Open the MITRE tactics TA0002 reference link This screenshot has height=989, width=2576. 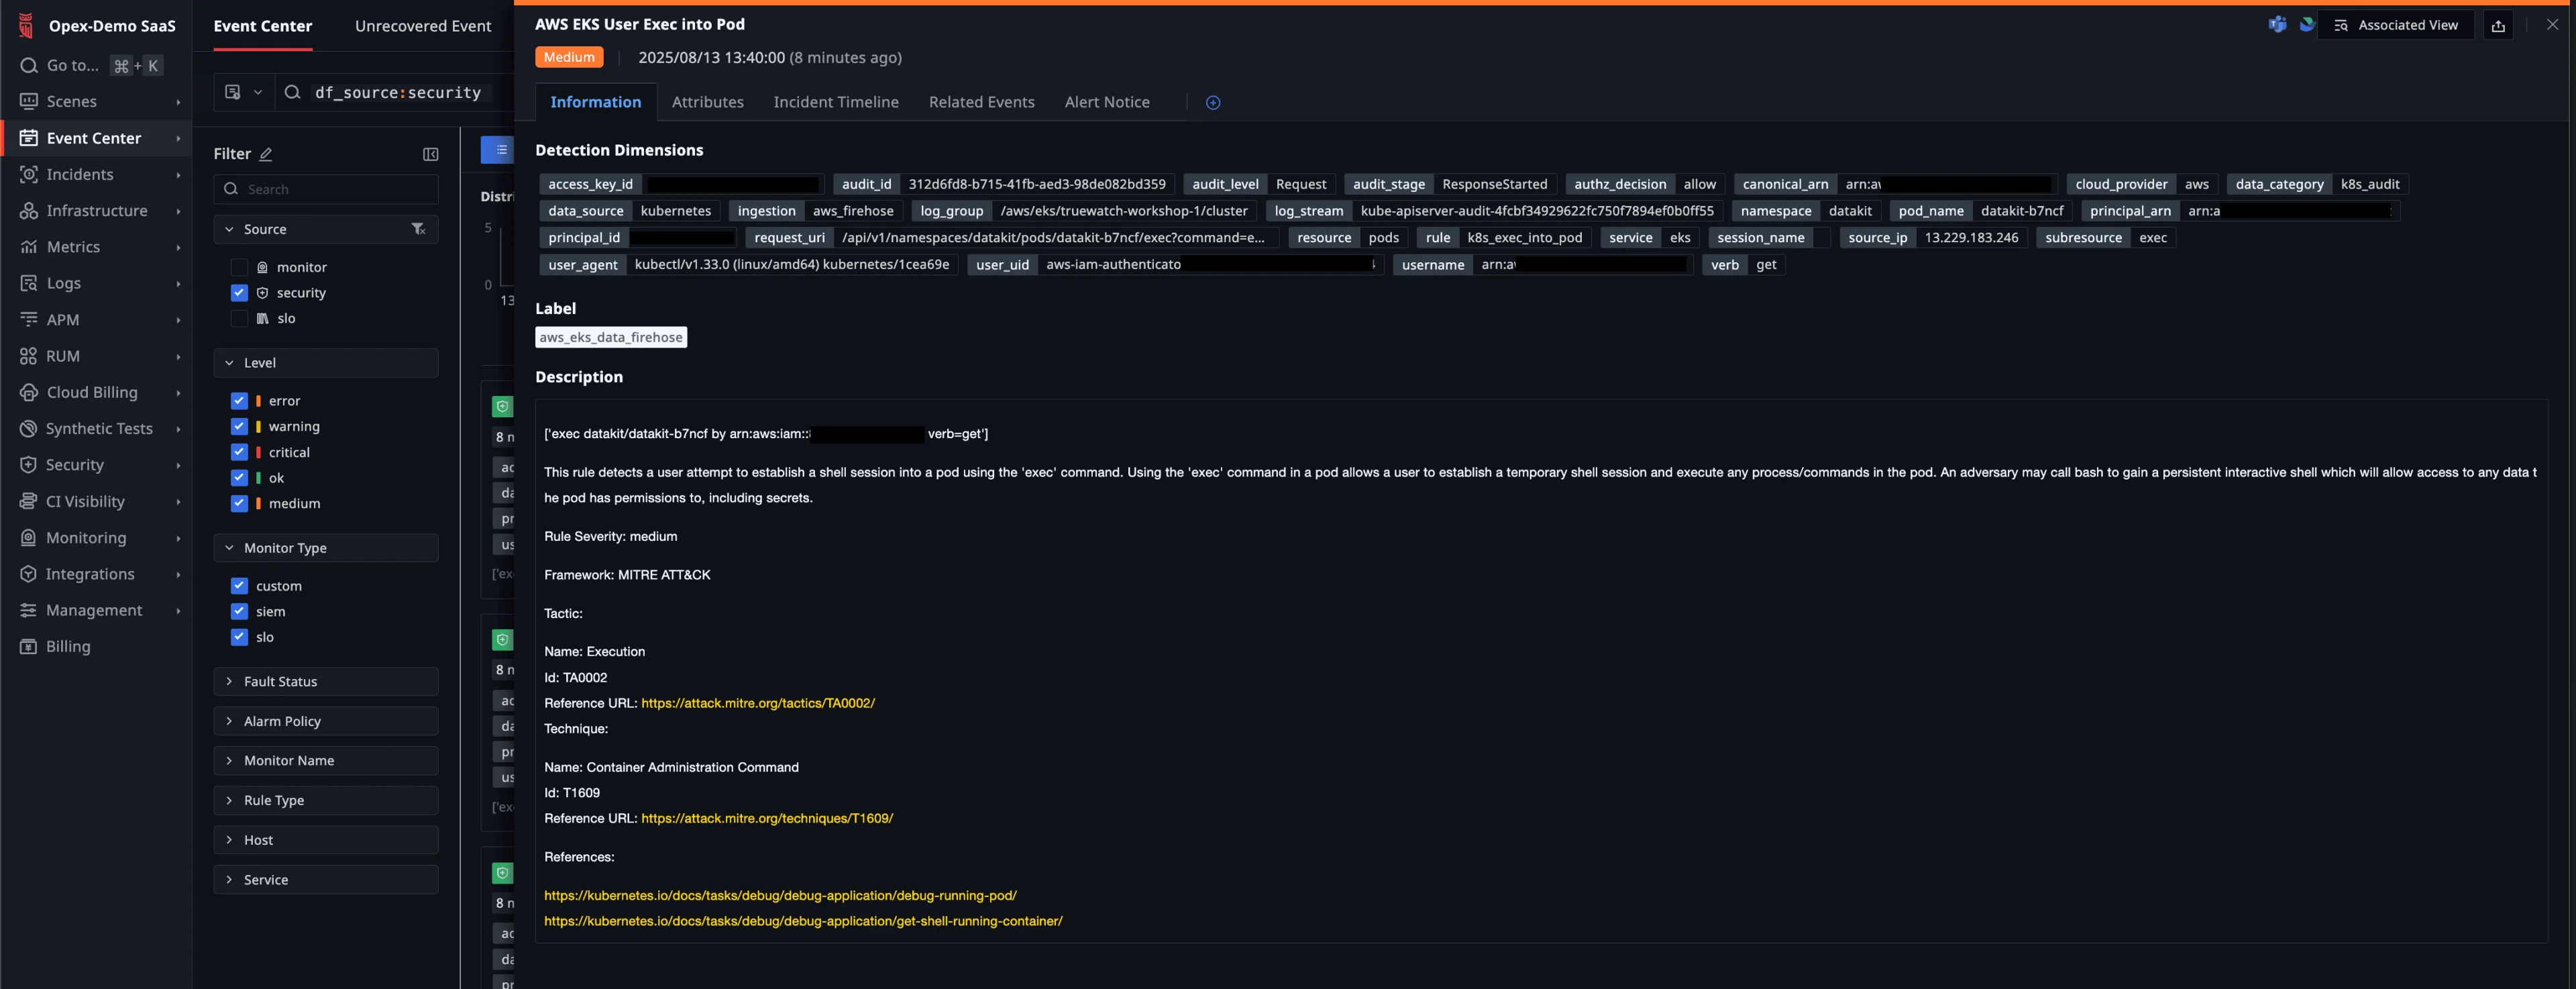click(x=757, y=703)
